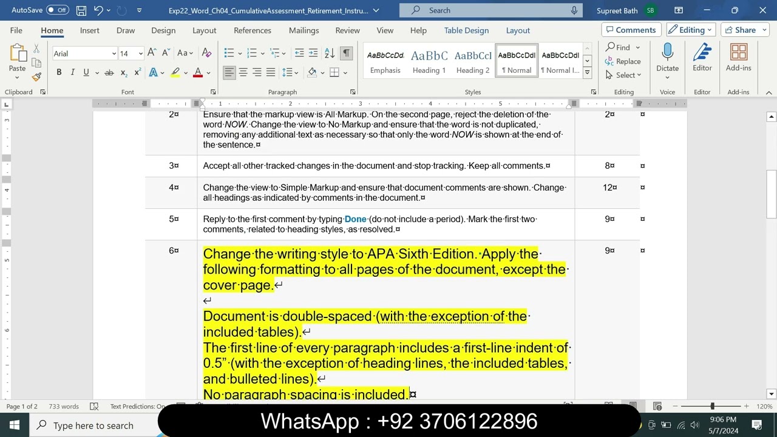Image resolution: width=777 pixels, height=437 pixels.
Task: Toggle Italic formatting
Action: (x=72, y=73)
